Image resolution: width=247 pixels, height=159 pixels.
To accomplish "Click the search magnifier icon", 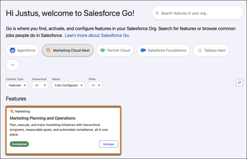I will click(x=157, y=13).
